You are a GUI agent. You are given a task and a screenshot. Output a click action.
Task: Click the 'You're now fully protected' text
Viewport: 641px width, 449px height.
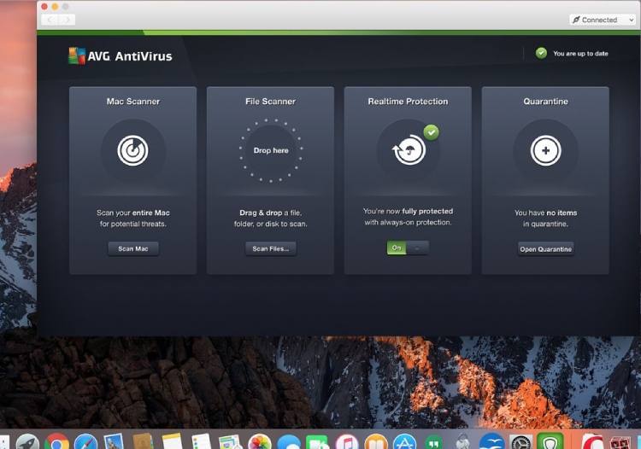[408, 217]
